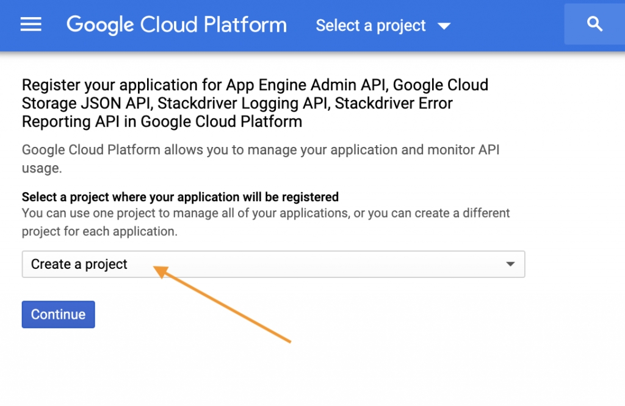Click the Google Cloud Platform logo text
Viewport: 625px width, 406px height.
[176, 24]
